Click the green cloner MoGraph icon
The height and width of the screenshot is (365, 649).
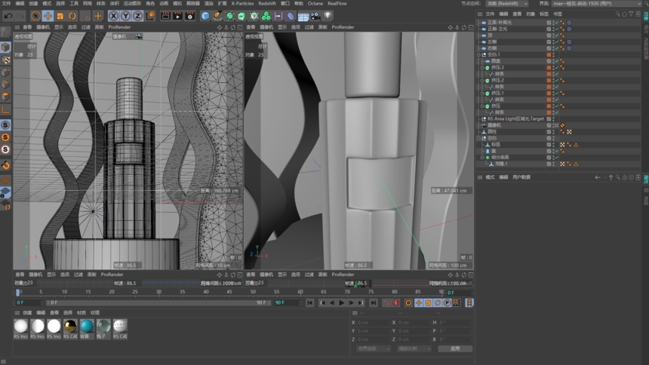coord(266,16)
